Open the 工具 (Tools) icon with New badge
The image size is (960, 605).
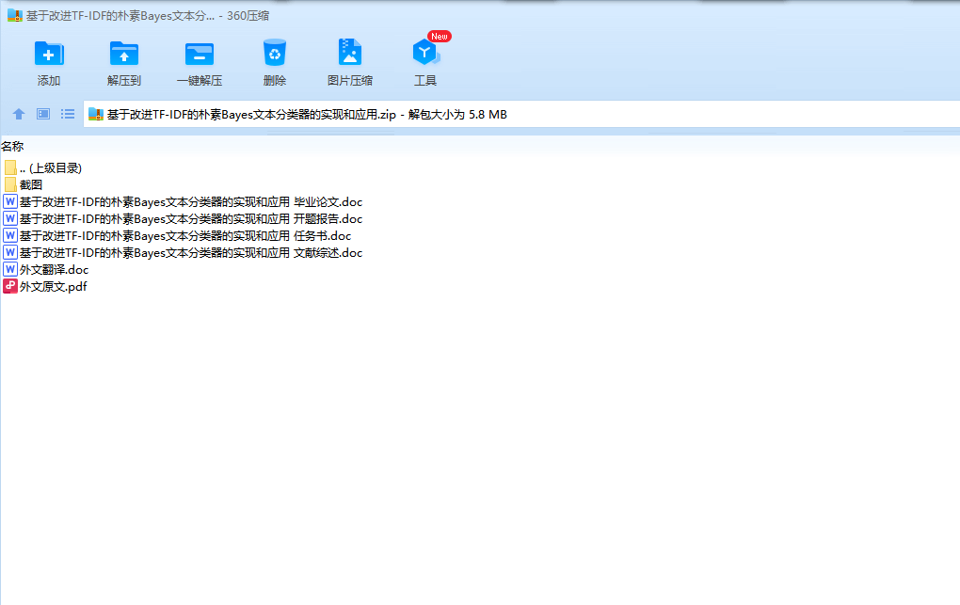[x=425, y=52]
